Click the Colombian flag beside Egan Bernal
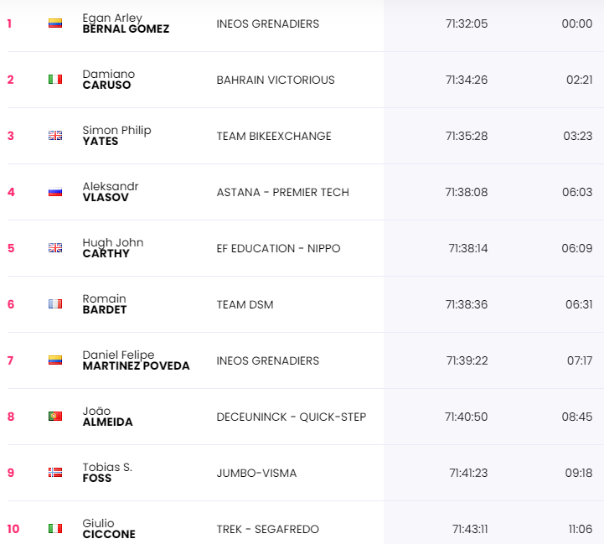Viewport: 604px width, 544px height. click(55, 23)
